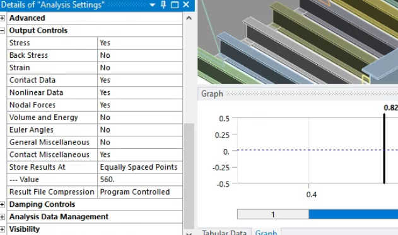Select the Contact Miscellaneous value Yes cell
This screenshot has width=398, height=235.
click(140, 155)
